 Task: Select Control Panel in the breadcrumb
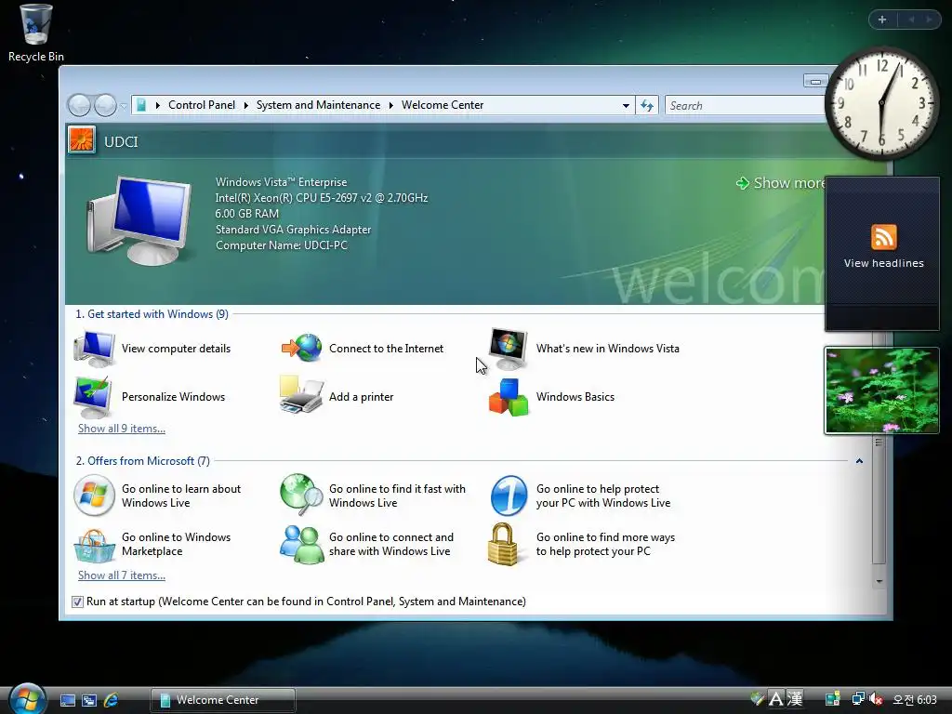click(202, 105)
